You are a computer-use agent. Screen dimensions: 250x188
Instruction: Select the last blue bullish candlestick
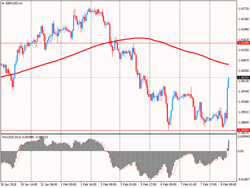pos(229,83)
